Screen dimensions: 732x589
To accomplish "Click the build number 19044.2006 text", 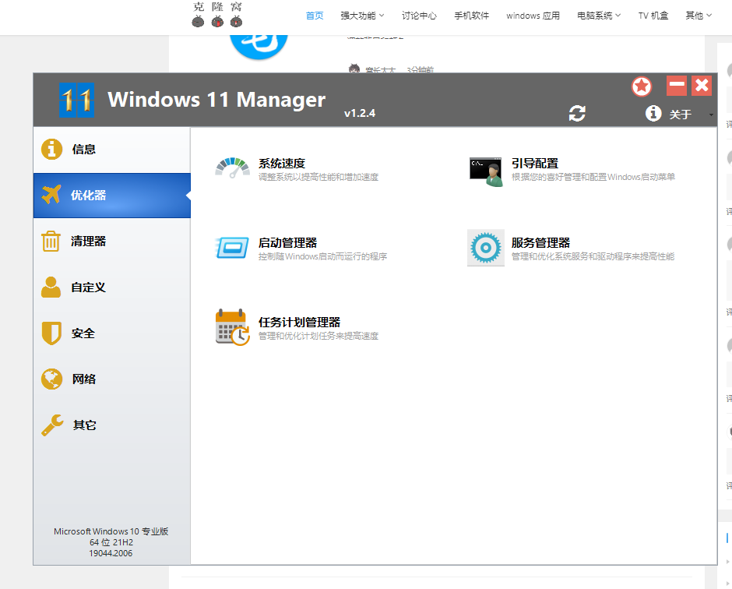I will (111, 553).
